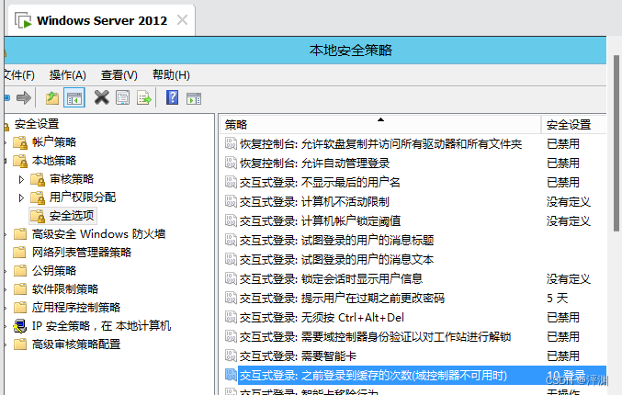The width and height of the screenshot is (622, 395).
Task: Select 高级审核策略配置 tree node
Action: pos(76,344)
